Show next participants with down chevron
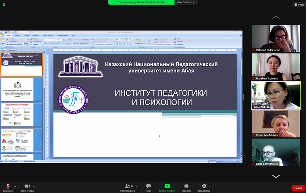 276,176
